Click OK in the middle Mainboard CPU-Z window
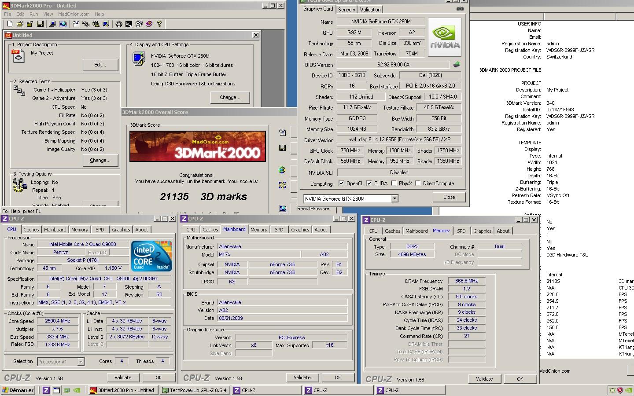Image resolution: width=634 pixels, height=396 pixels. 338,378
